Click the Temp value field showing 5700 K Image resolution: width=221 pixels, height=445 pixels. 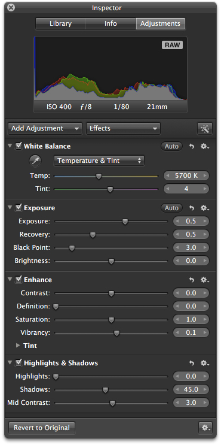[x=186, y=175]
